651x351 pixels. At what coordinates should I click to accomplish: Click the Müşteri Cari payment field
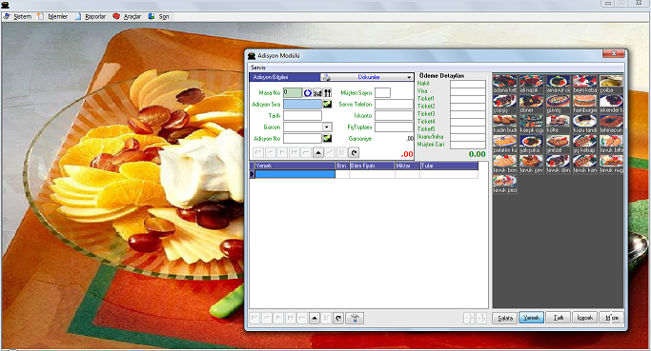point(468,145)
